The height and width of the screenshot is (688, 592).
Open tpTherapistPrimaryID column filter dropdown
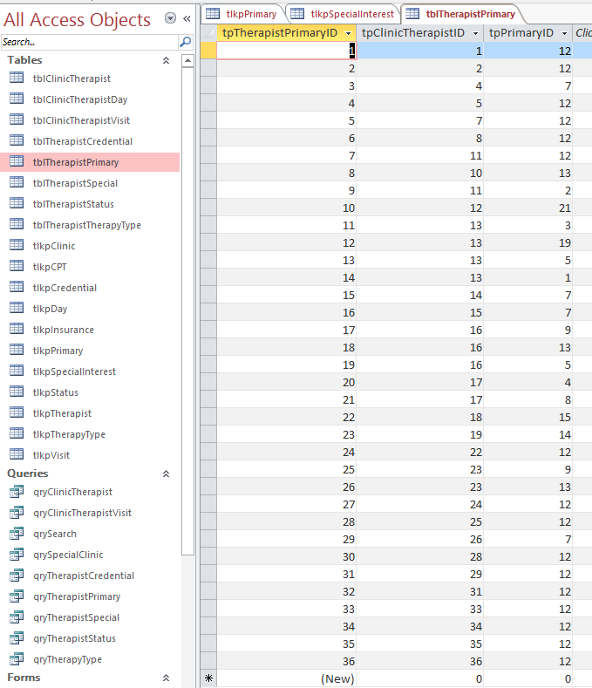[x=349, y=33]
